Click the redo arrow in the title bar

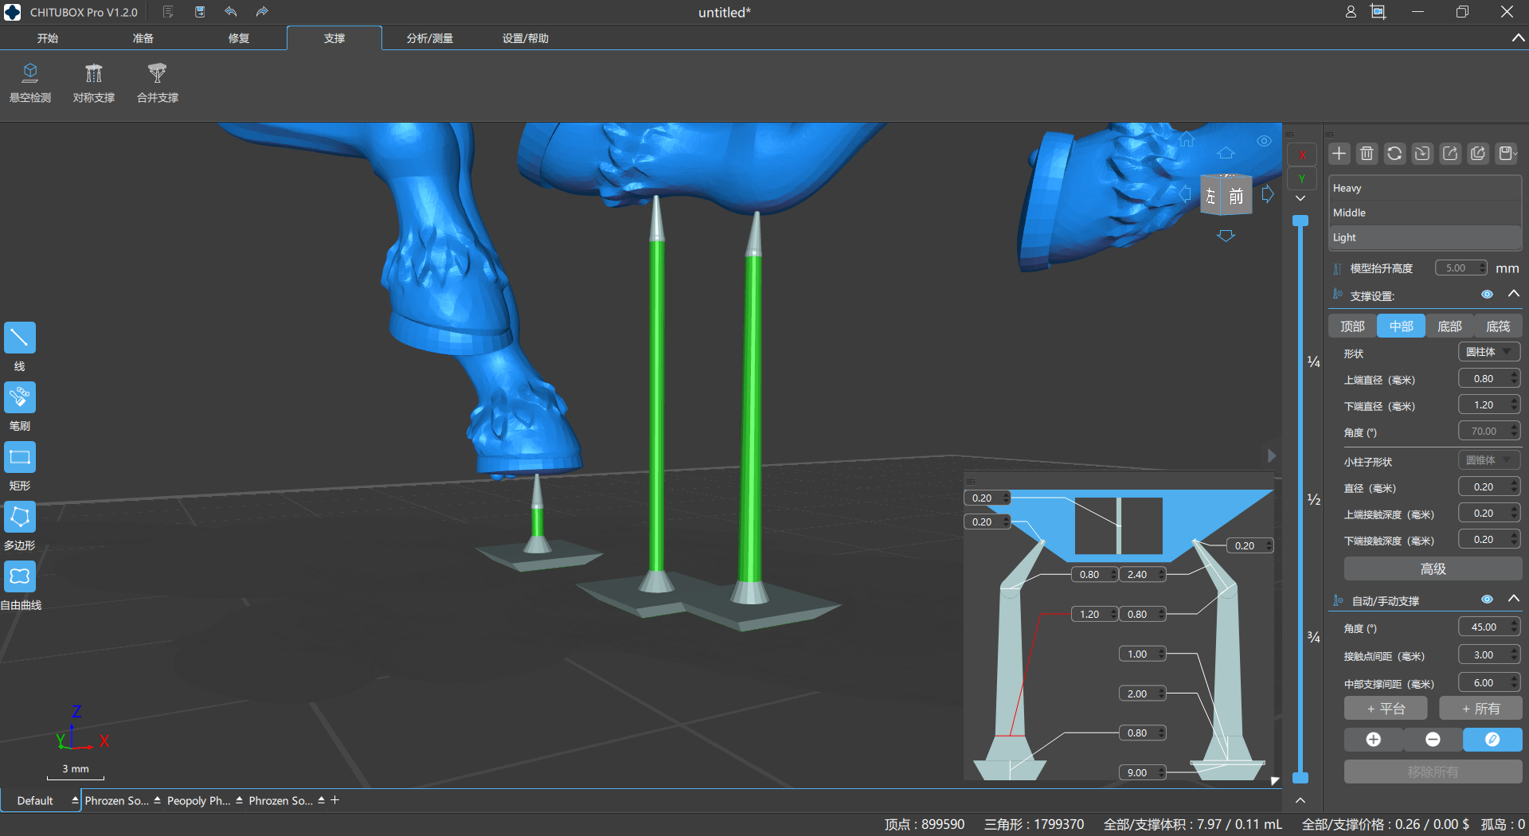262,12
